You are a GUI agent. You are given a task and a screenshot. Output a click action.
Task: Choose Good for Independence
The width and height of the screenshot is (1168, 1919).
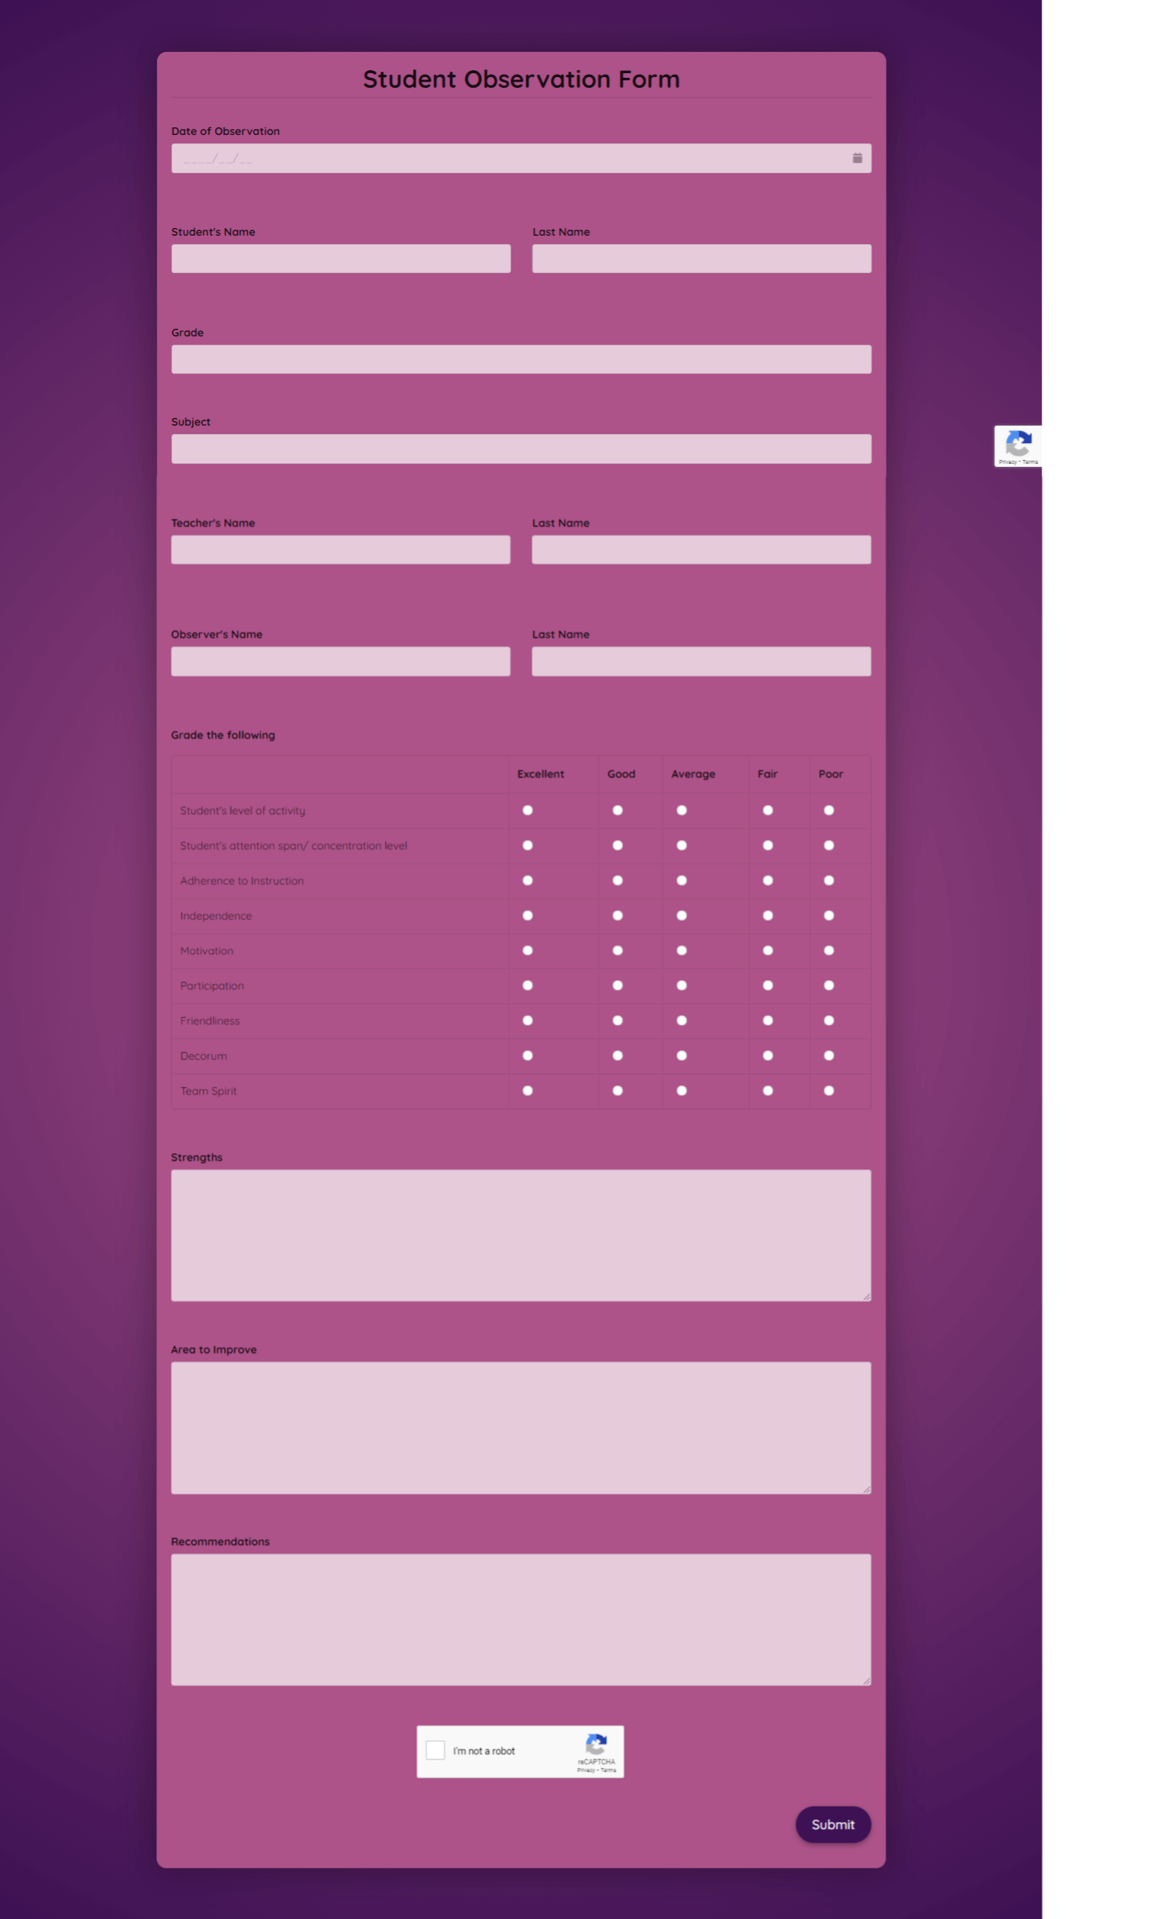tap(618, 916)
